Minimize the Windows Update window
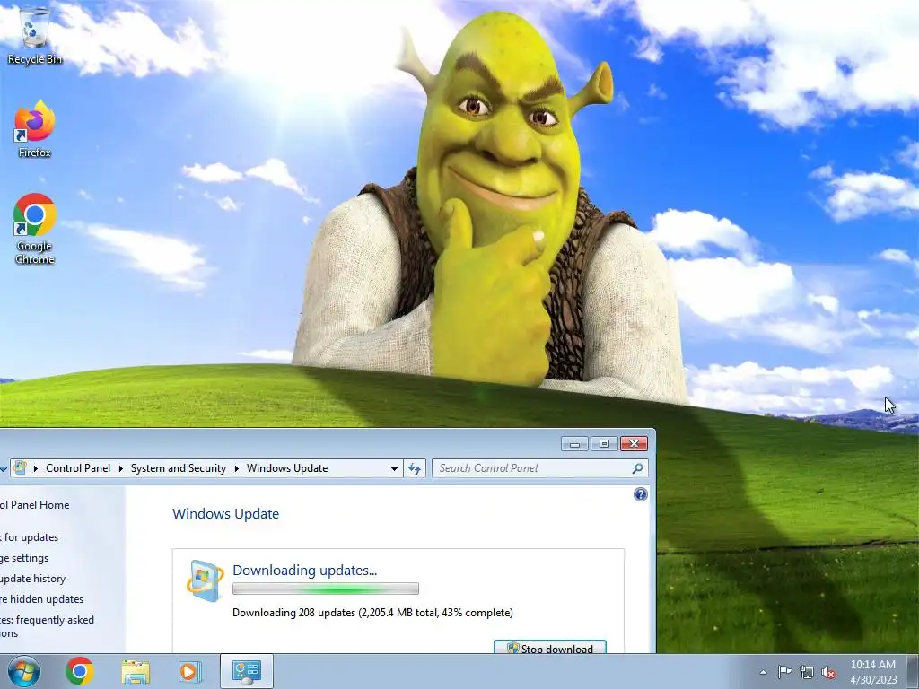The width and height of the screenshot is (919, 689). [x=574, y=444]
